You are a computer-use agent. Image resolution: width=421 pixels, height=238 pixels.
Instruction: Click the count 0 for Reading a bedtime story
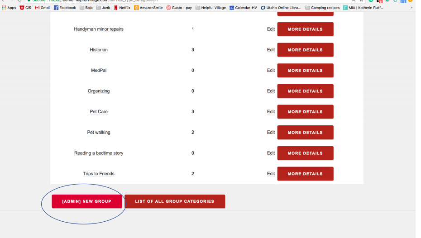click(192, 153)
